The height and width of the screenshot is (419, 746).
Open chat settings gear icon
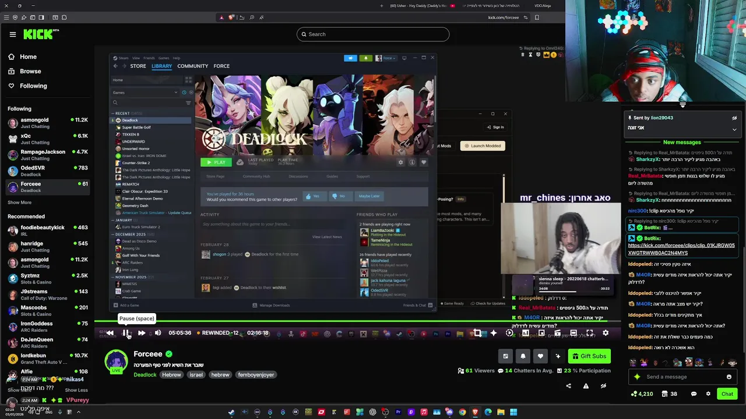coord(708,394)
